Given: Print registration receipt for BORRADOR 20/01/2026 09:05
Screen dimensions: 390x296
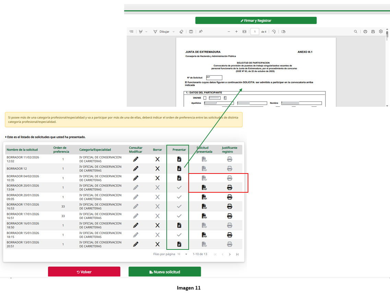Looking at the screenshot, I should 230,197.
